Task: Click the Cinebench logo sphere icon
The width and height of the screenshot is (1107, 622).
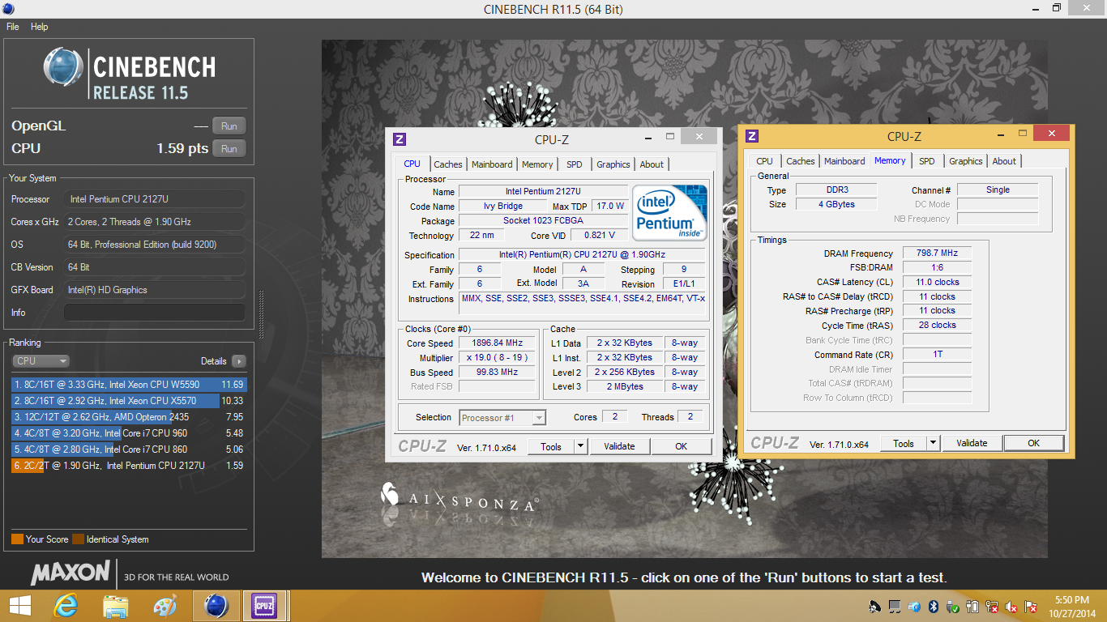Action: 64,67
